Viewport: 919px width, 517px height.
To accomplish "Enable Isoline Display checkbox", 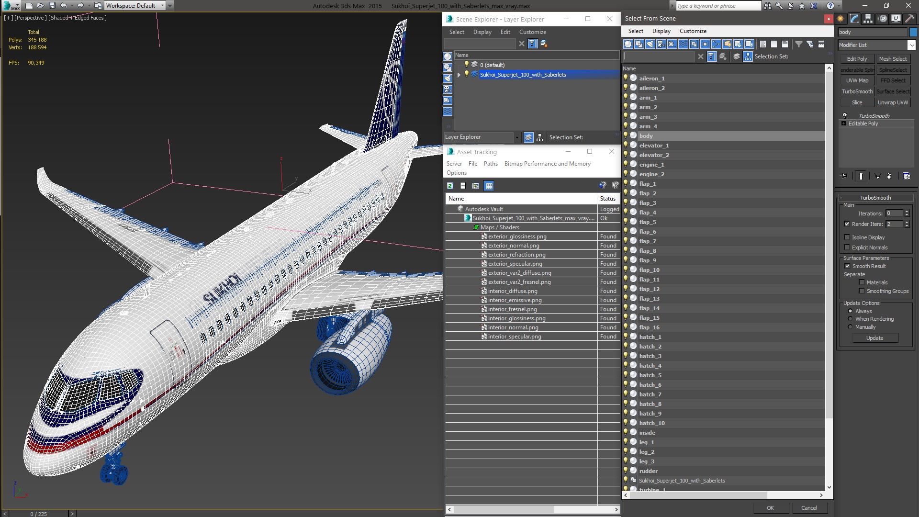I will pyautogui.click(x=847, y=237).
